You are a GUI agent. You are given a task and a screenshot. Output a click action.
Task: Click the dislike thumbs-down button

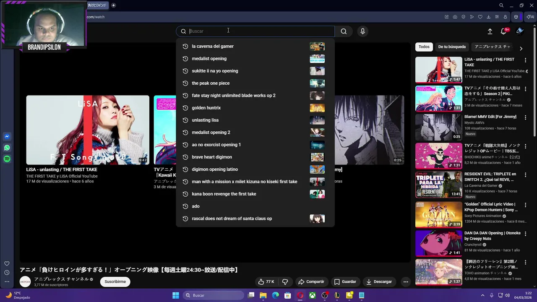click(285, 282)
